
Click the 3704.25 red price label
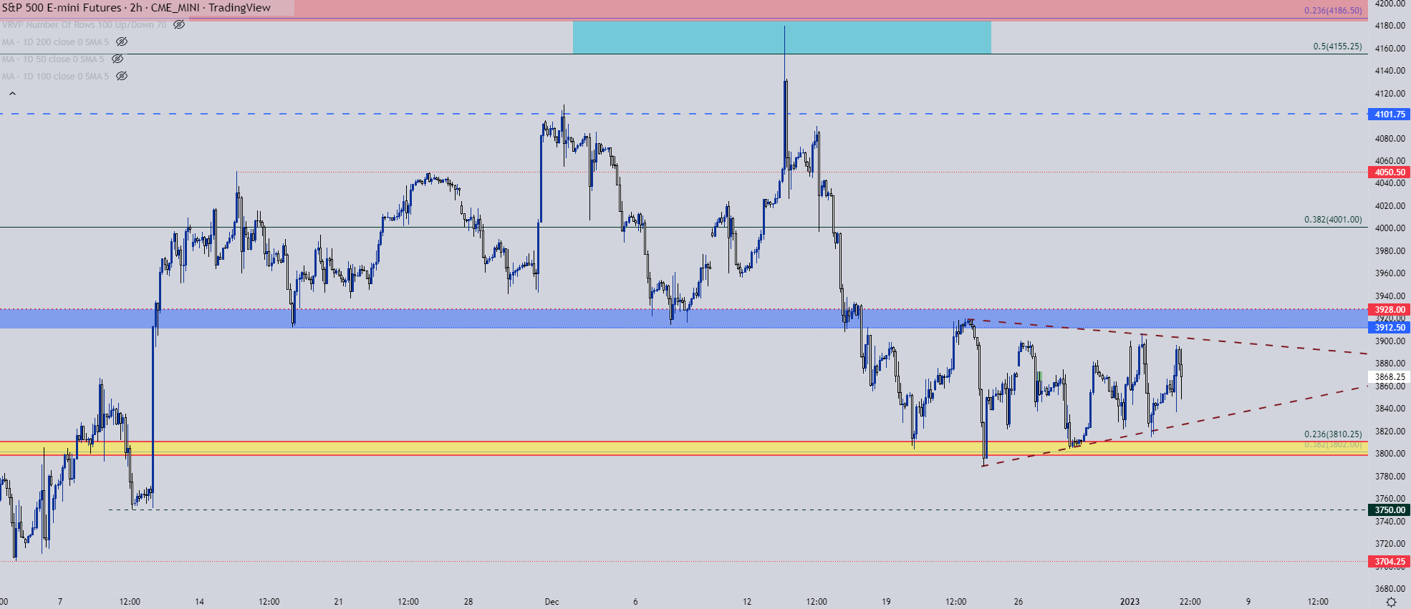[x=1390, y=561]
